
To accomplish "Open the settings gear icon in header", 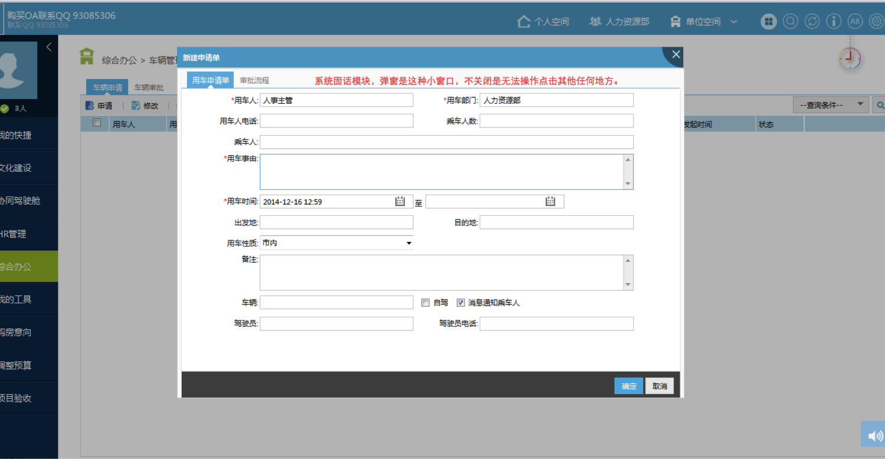I will [876, 22].
